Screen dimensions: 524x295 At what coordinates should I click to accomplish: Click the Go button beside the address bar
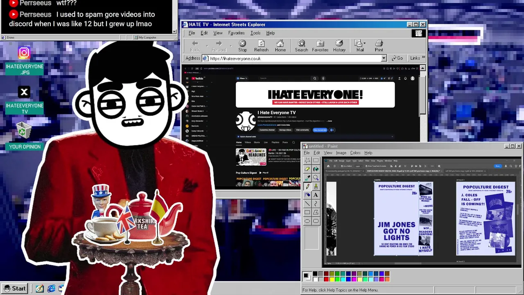click(x=397, y=58)
